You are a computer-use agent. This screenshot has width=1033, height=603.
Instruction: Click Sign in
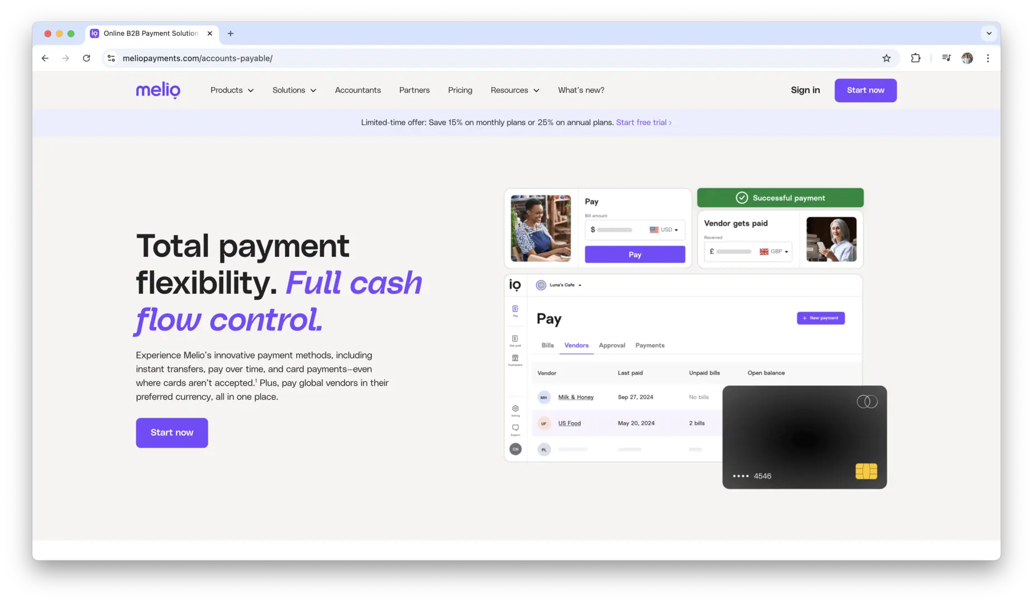805,90
